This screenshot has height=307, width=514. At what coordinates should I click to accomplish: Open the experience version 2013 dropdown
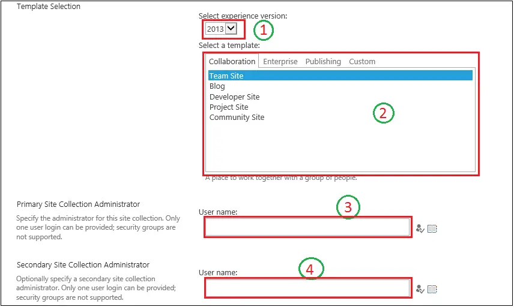tap(221, 29)
